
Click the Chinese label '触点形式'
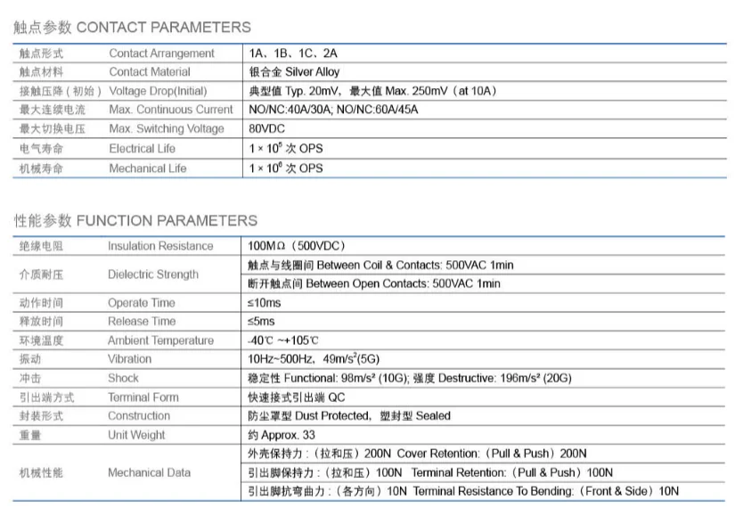pyautogui.click(x=41, y=53)
